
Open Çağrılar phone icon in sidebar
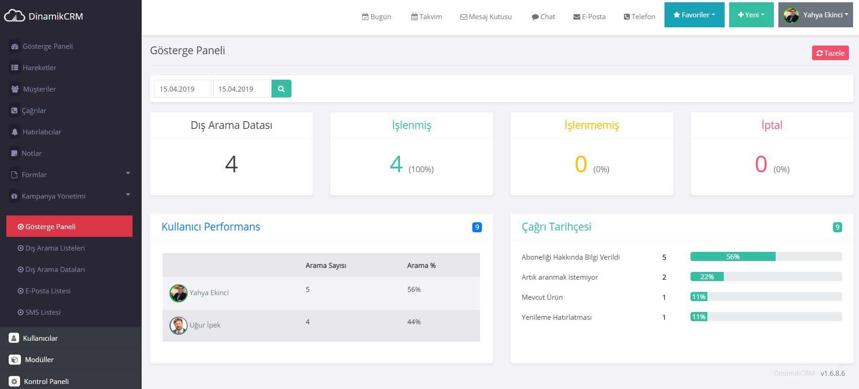[x=15, y=111]
